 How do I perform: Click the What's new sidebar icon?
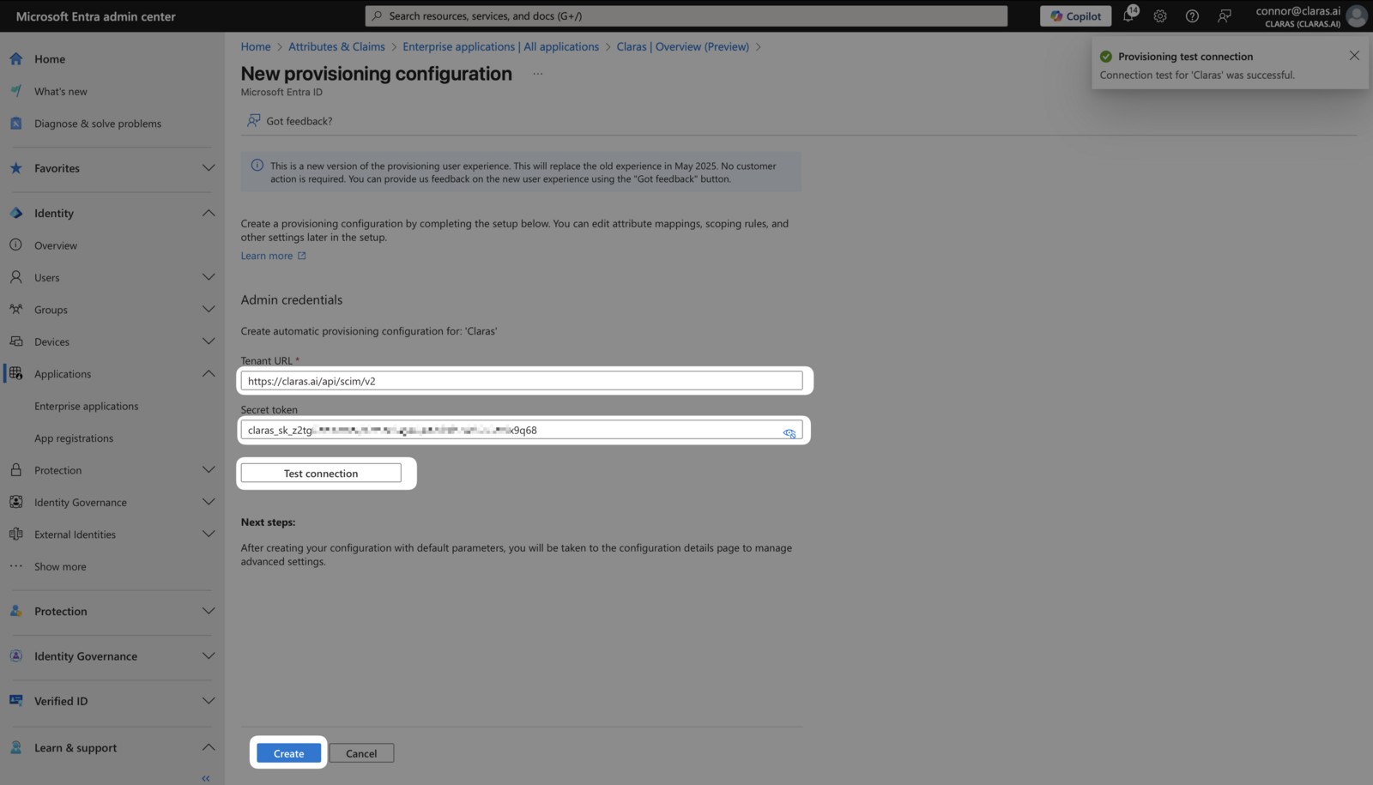click(x=16, y=91)
